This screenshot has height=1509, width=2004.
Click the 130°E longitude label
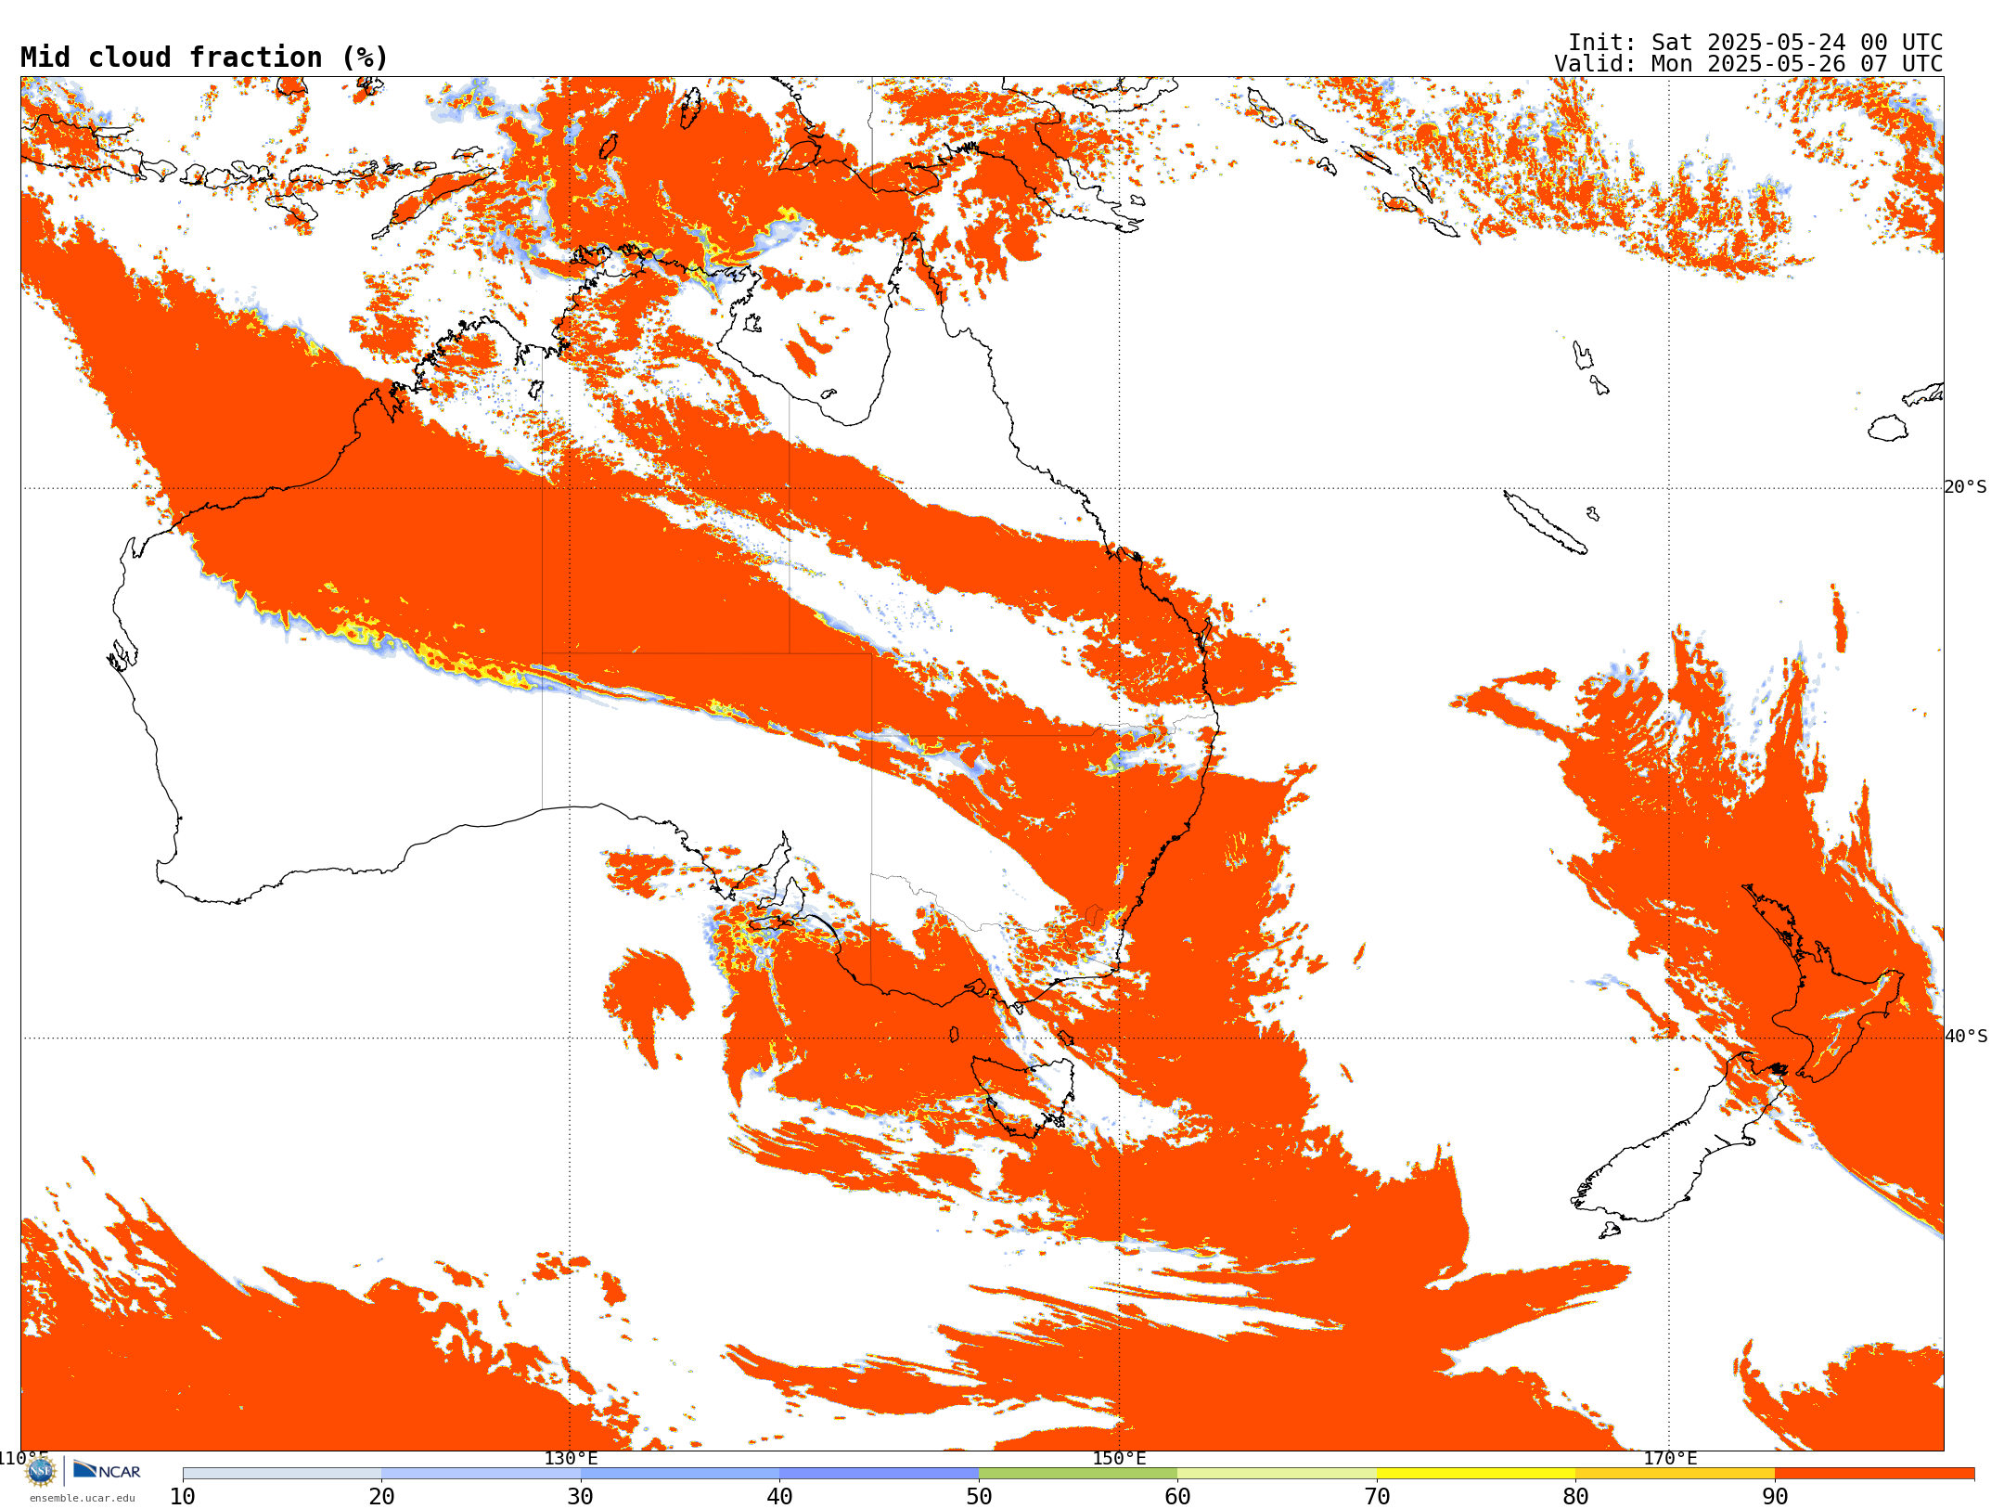coord(571,1459)
